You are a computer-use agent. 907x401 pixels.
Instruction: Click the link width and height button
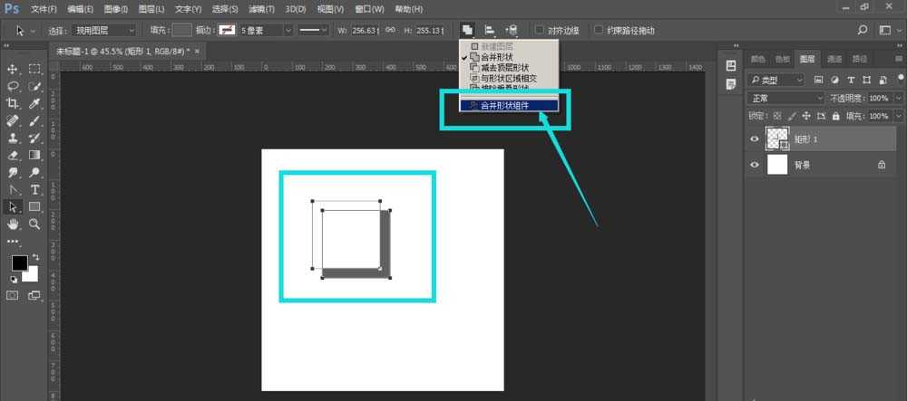pyautogui.click(x=389, y=30)
